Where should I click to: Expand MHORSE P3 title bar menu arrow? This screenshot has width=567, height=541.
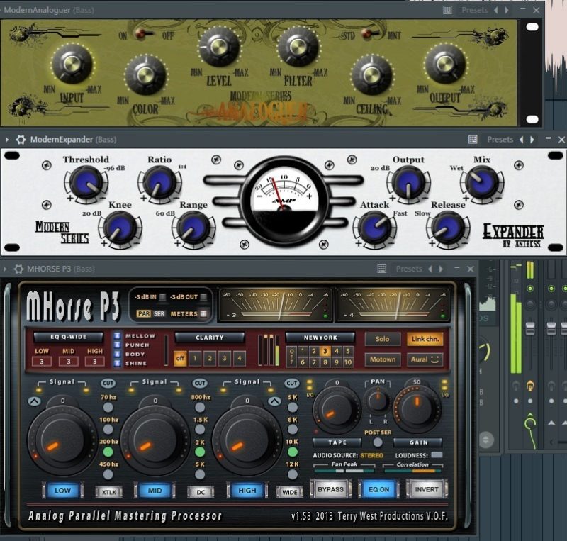click(x=5, y=269)
